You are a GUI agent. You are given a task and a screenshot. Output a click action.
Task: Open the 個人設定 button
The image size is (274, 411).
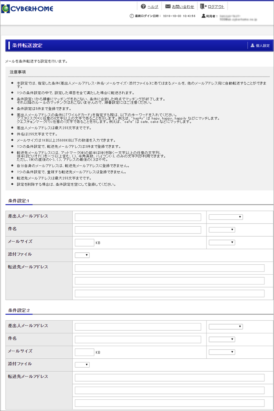point(262,45)
